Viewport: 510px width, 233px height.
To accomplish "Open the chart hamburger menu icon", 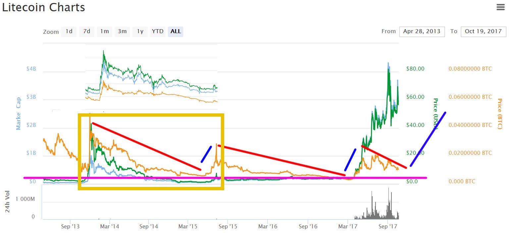I will tap(500, 7).
